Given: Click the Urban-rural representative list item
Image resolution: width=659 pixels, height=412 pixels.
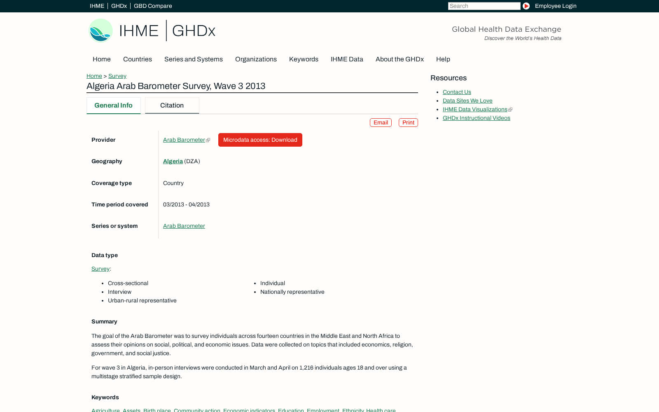Looking at the screenshot, I should [142, 300].
